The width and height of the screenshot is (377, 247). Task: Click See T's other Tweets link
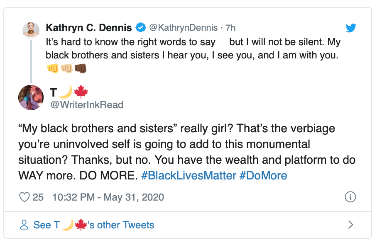click(94, 225)
